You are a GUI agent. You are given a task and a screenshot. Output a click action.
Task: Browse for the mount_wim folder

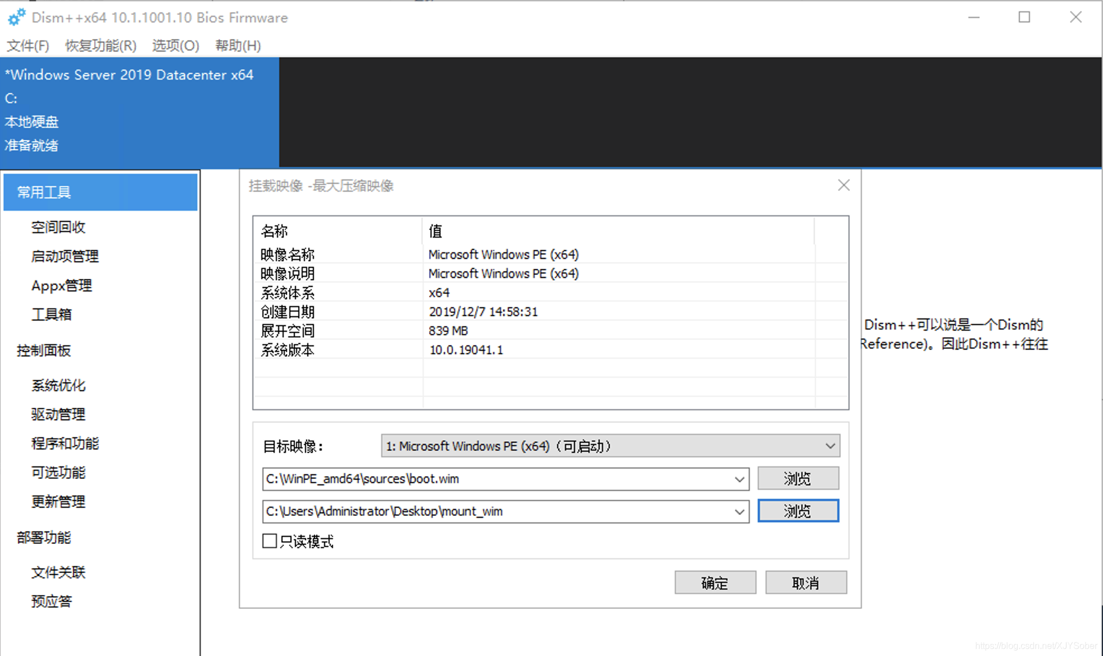pos(798,511)
